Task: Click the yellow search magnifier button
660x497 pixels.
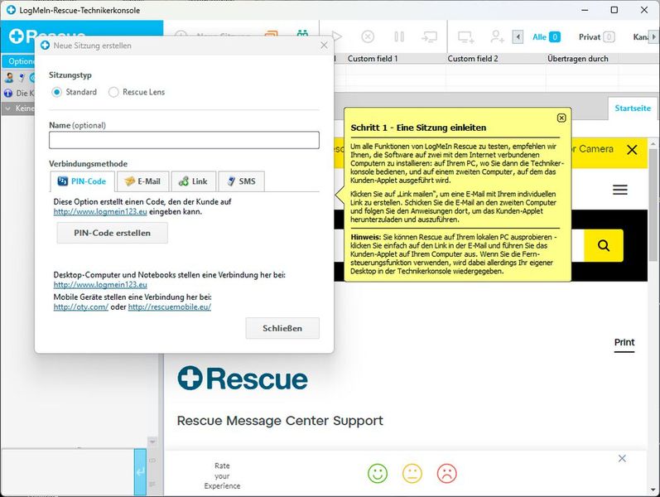Action: pos(604,245)
